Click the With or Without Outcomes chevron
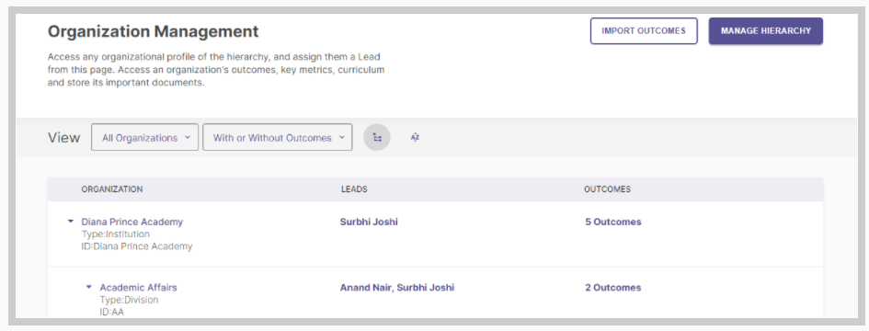 (x=341, y=137)
